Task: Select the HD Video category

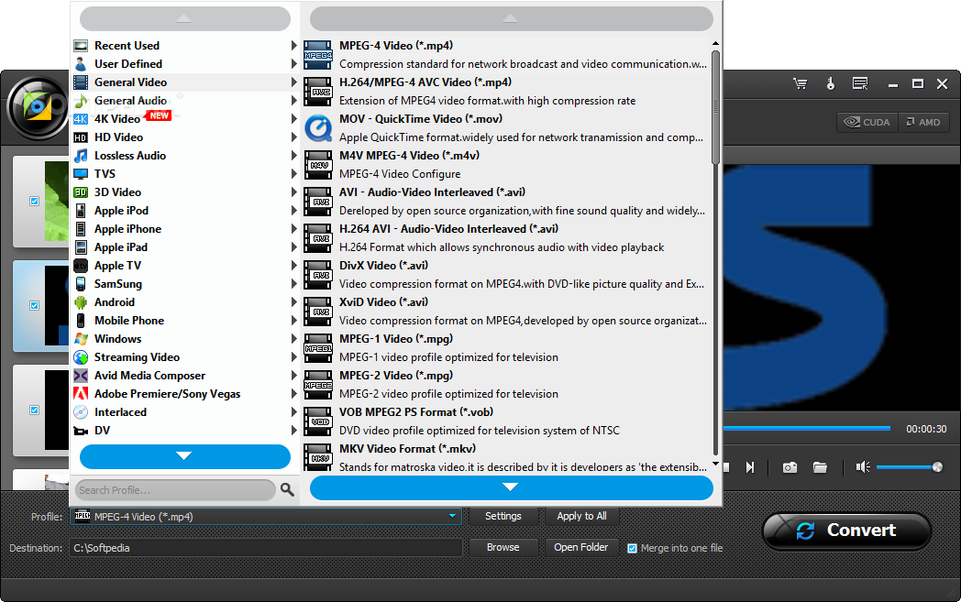Action: (184, 137)
